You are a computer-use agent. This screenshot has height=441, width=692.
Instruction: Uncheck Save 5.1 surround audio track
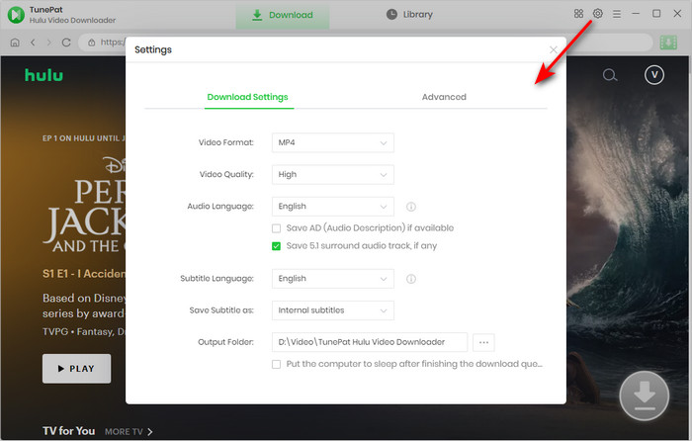coord(276,246)
